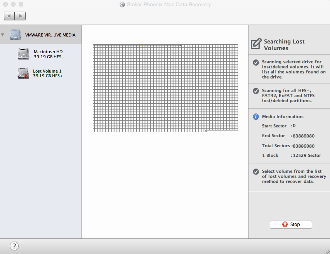Open help with the question mark button

point(14,246)
